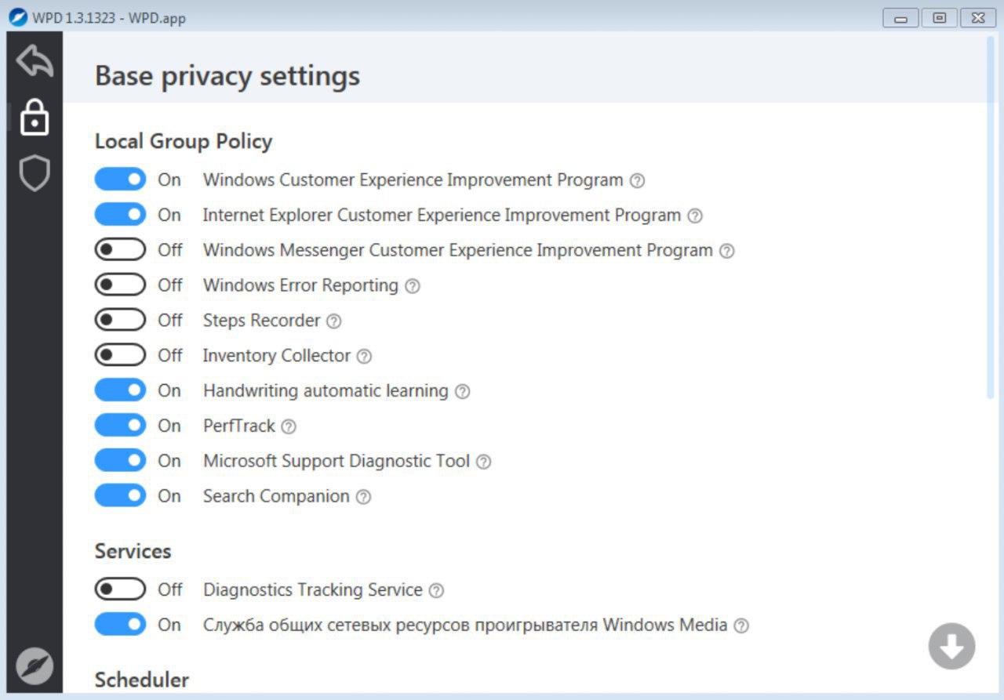Click the back arrow sidebar icon

[x=35, y=61]
